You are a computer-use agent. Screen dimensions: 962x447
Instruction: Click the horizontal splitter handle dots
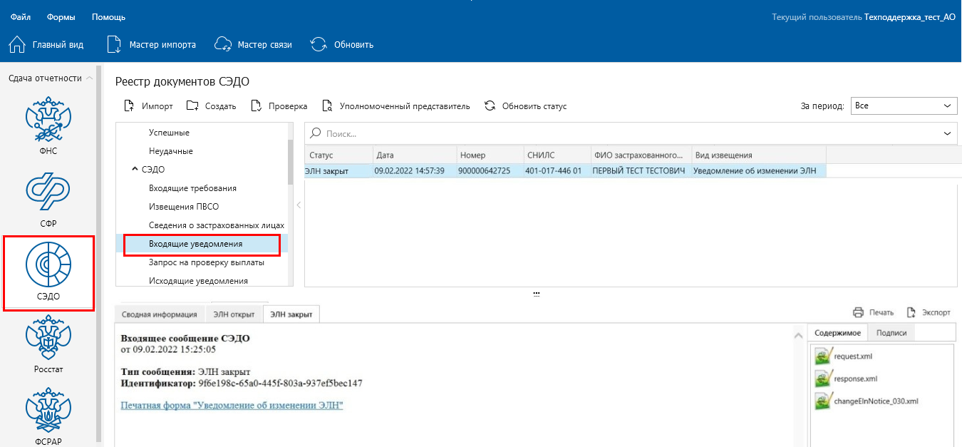(536, 293)
